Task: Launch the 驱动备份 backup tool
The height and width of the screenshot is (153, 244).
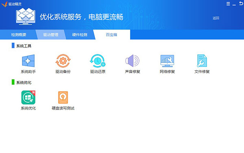Action: tap(63, 61)
